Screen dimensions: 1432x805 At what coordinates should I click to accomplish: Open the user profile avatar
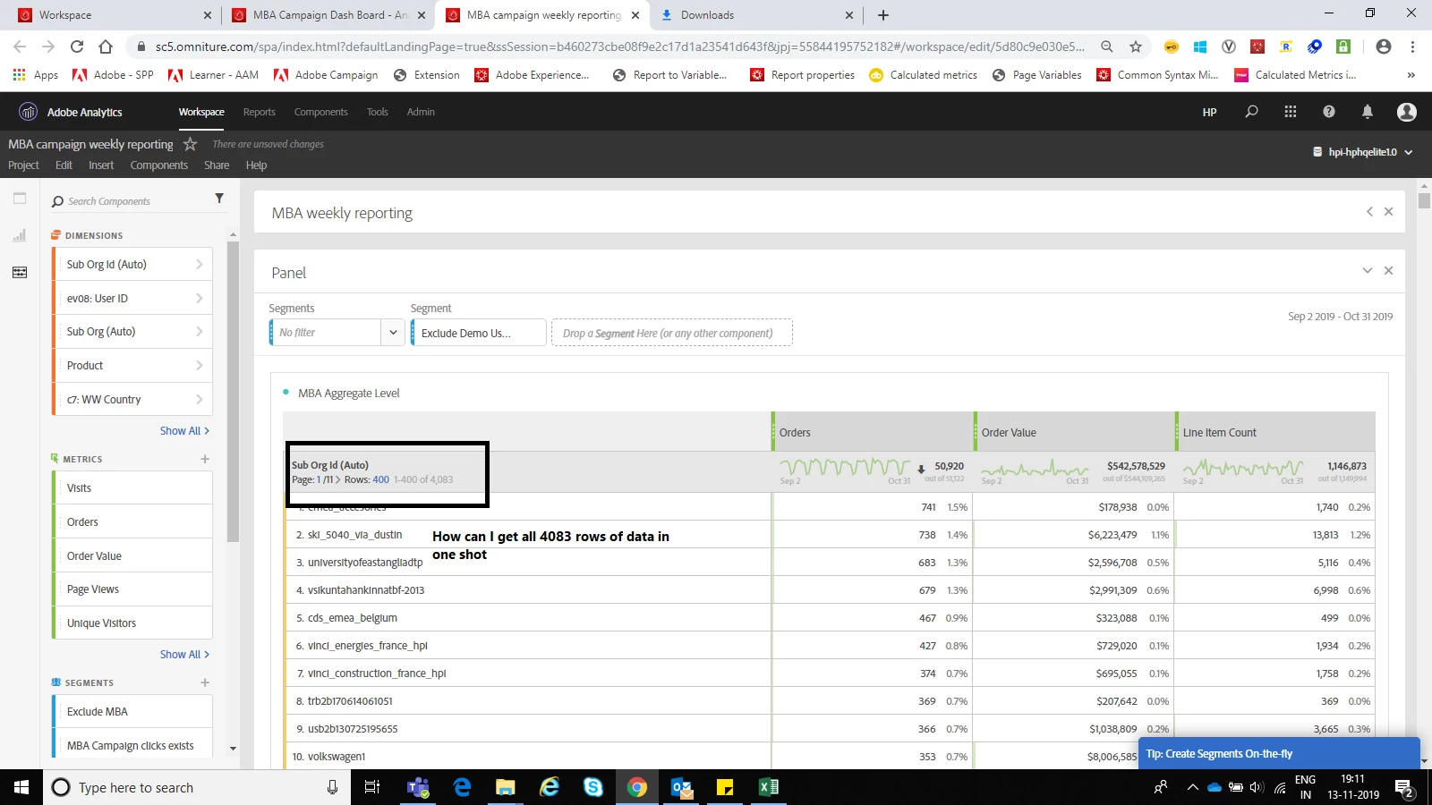point(1407,112)
